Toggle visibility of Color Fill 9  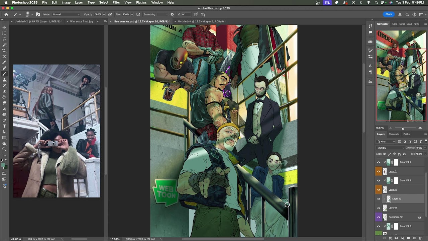pos(379,226)
